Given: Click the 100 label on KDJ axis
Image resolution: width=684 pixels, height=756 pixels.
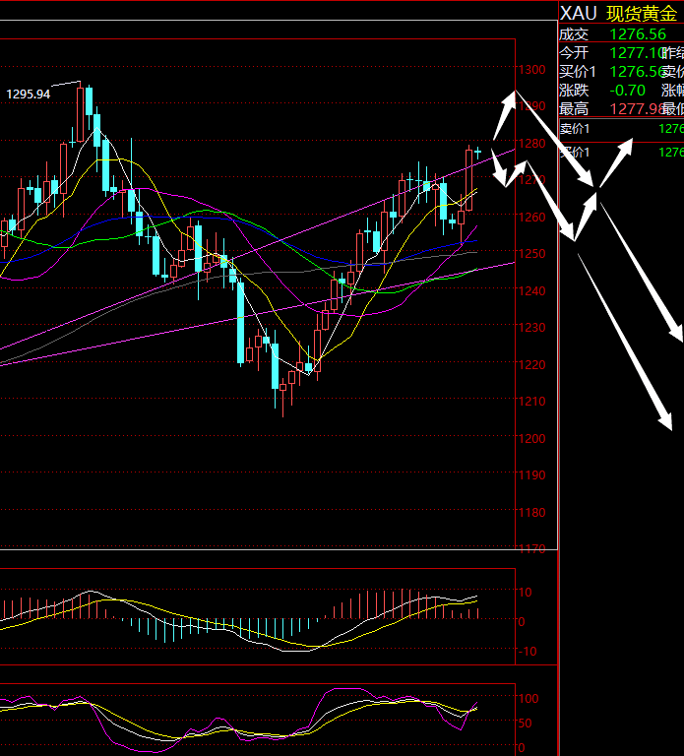Looking at the screenshot, I should click(529, 698).
